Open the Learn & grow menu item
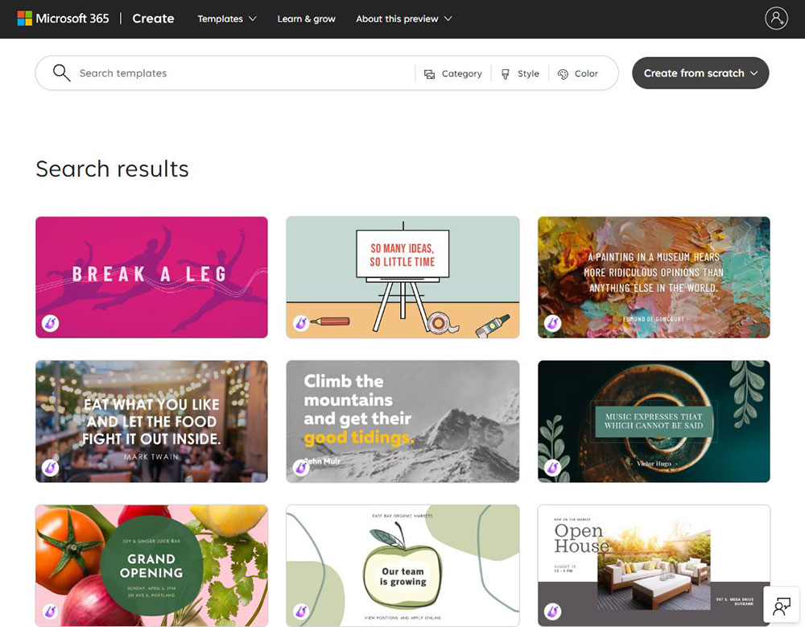 click(x=307, y=19)
